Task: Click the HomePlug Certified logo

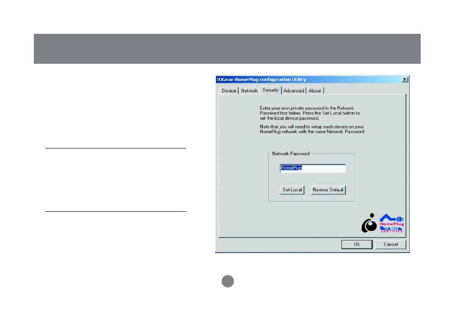Action: (x=392, y=223)
